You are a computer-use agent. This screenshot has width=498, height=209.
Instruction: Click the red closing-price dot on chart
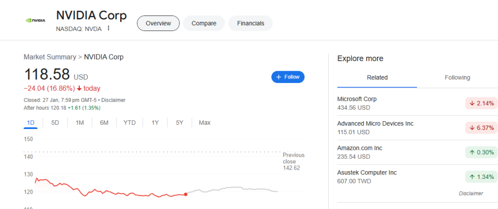pyautogui.click(x=185, y=194)
